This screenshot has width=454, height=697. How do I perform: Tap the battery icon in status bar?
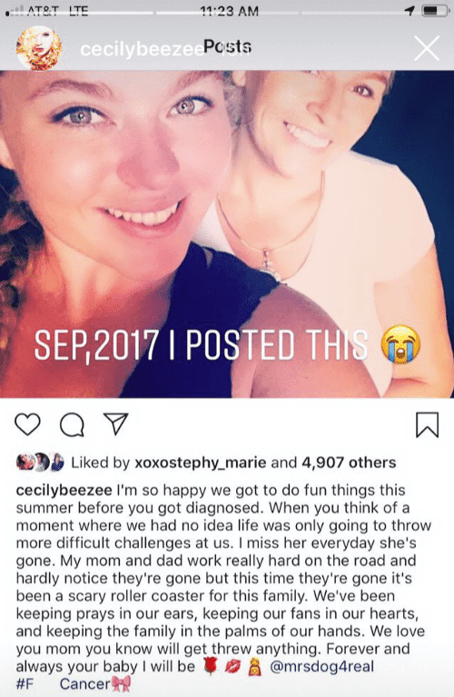[x=435, y=11]
